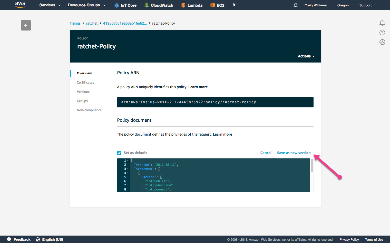
Task: Switch to the Versions tab
Action: (83, 92)
